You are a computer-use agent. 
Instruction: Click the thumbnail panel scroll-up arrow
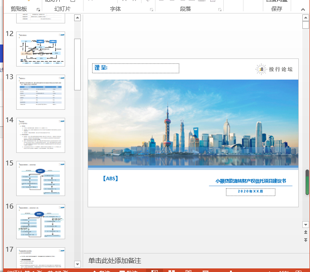[x=77, y=18]
